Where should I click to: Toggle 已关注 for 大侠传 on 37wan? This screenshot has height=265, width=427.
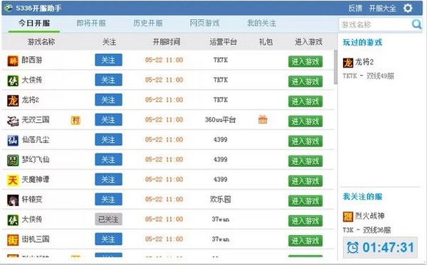pyautogui.click(x=108, y=219)
